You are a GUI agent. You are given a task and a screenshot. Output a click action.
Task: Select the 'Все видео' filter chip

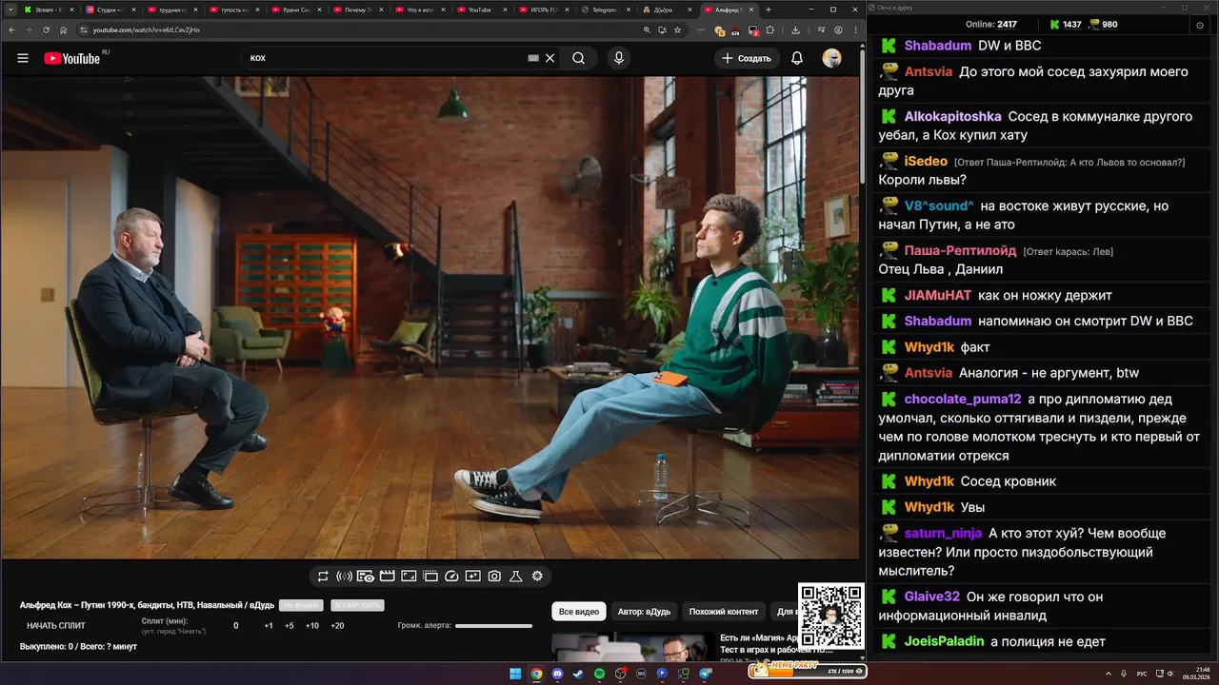(x=579, y=612)
